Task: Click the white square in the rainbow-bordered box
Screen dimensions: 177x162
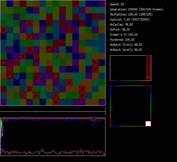Action: [x=148, y=124]
